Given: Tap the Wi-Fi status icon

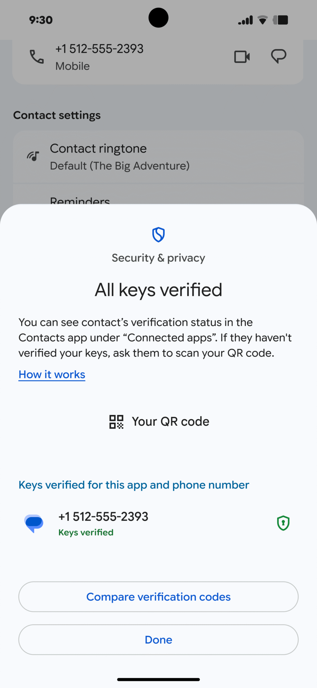Looking at the screenshot, I should (262, 20).
